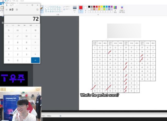Click the reciprocal 1/x button
Image resolution: width=167 pixels, height=121 pixels.
pos(9,36)
